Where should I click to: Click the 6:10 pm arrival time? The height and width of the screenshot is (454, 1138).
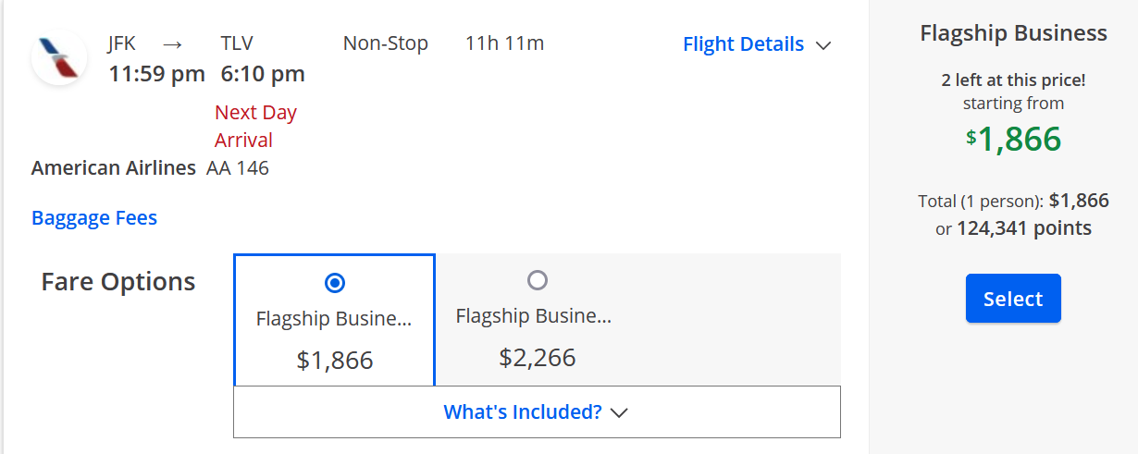263,74
